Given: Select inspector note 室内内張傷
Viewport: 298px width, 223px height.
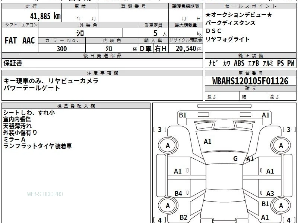Looking at the screenshot, I should (x=17, y=119).
